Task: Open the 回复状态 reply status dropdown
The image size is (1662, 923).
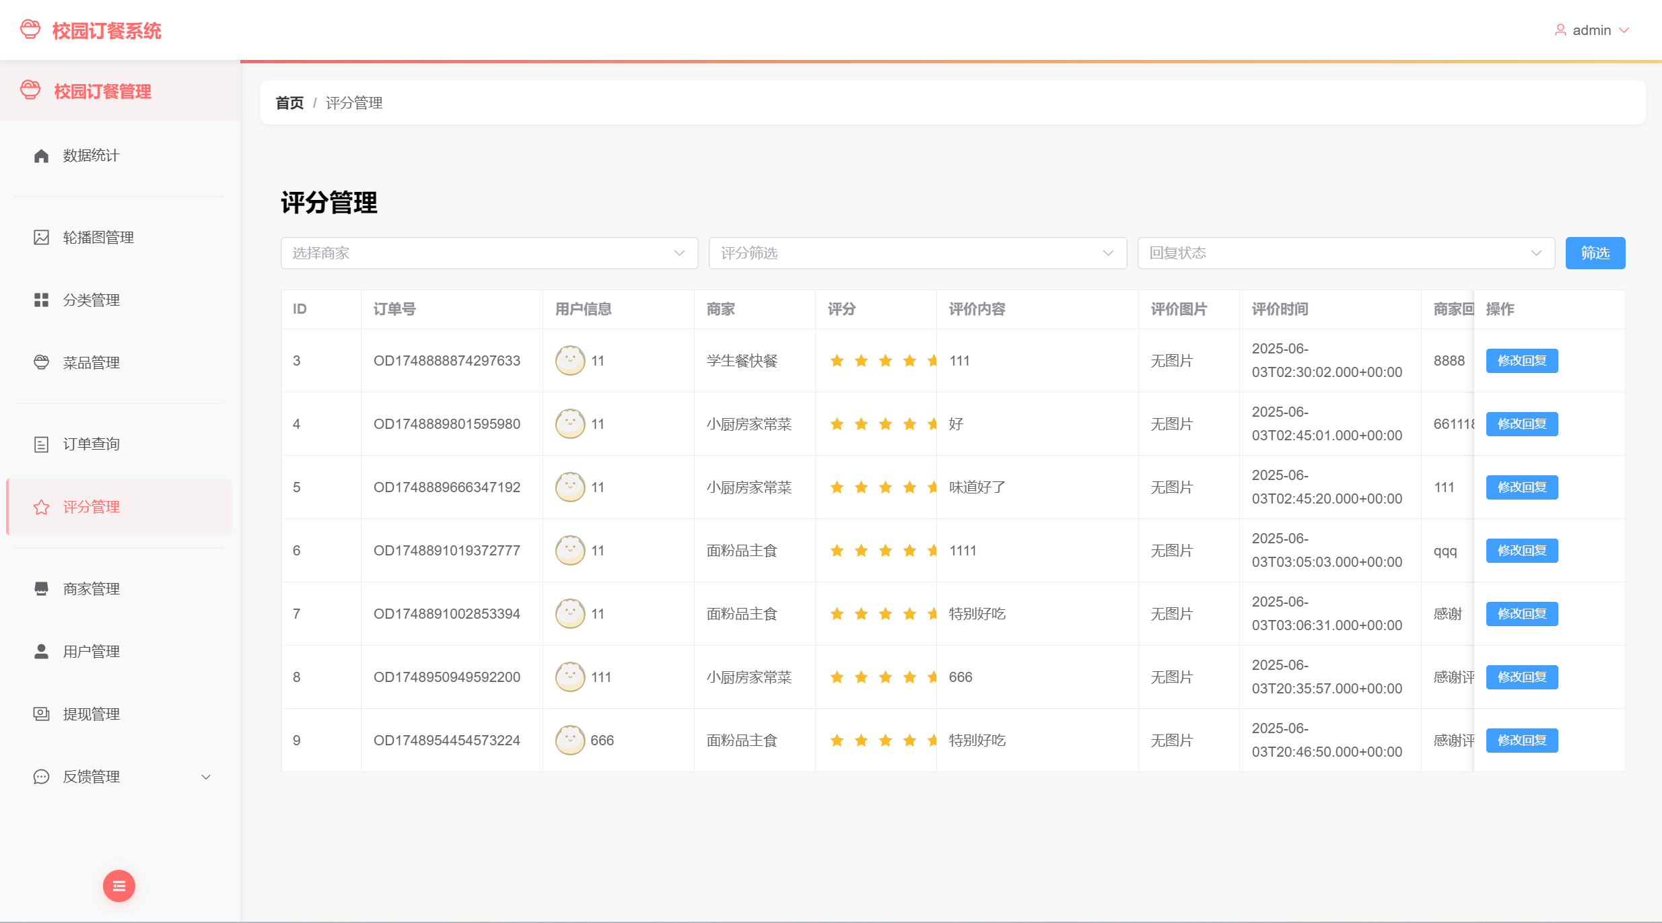Action: pyautogui.click(x=1345, y=253)
